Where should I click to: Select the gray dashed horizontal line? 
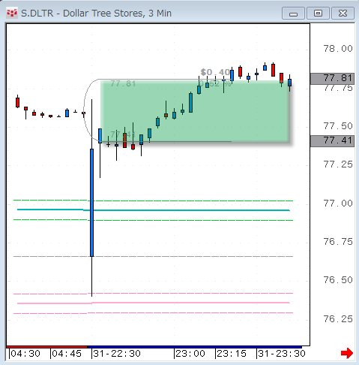click(153, 257)
